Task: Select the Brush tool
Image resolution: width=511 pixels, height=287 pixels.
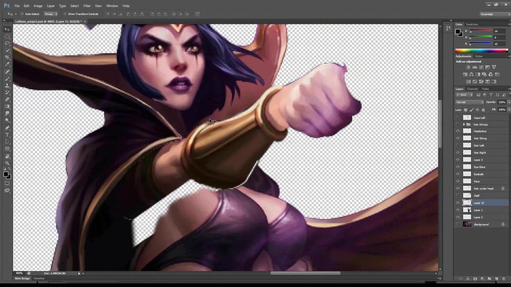Action: pos(7,79)
